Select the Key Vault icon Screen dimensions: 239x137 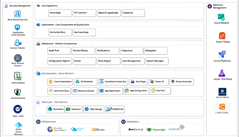pos(153,90)
